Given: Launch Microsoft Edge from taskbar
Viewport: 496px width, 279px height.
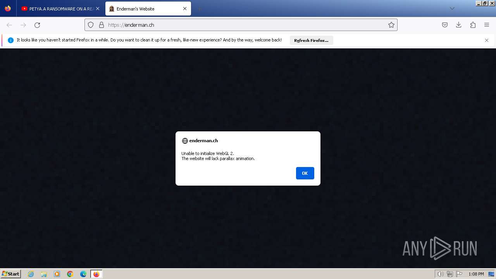Looking at the screenshot, I should [83, 274].
